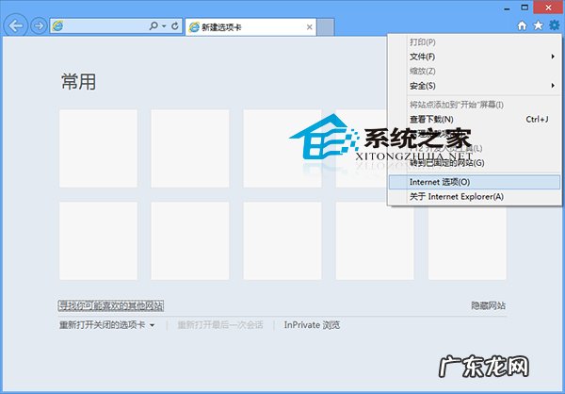
Task: Click the Refresh icon in address bar
Action: point(175,26)
